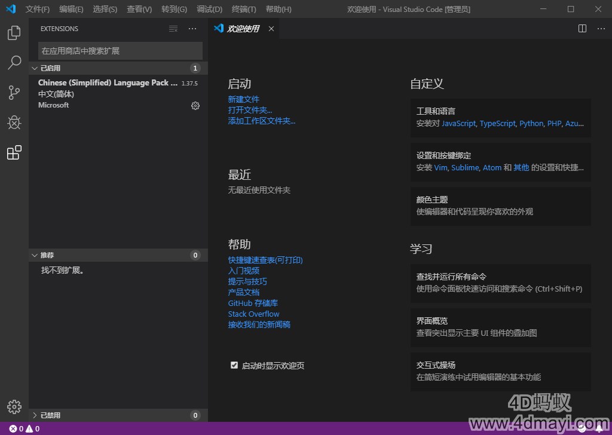The image size is (612, 435).
Task: Click the 其他 keybindings link
Action: (x=521, y=167)
